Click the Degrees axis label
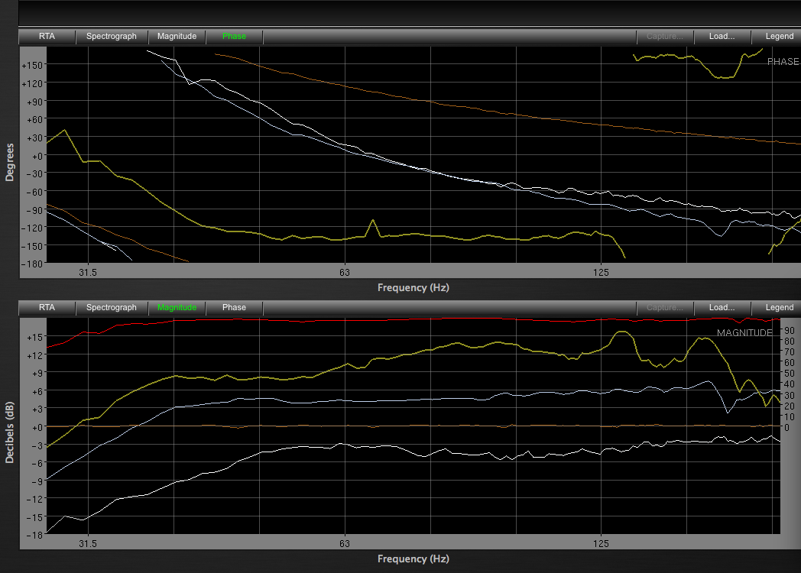The width and height of the screenshot is (801, 573). point(10,162)
